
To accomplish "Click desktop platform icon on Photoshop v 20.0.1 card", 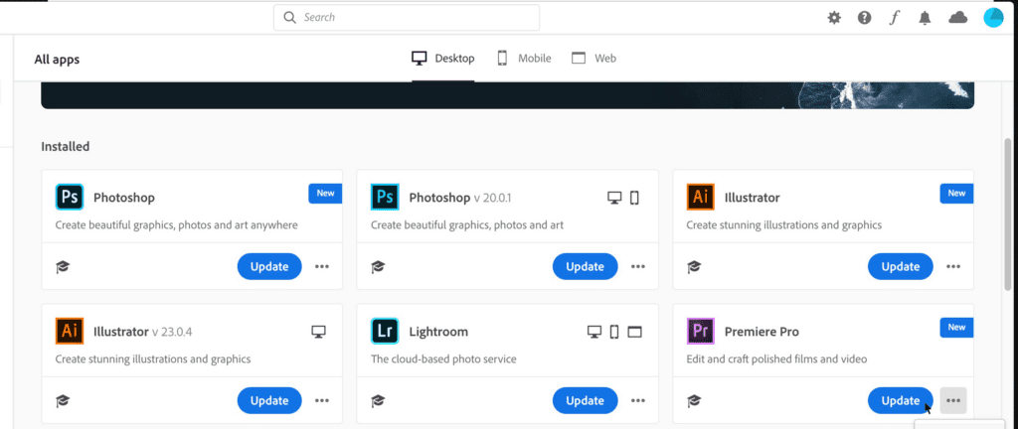I will click(x=614, y=198).
